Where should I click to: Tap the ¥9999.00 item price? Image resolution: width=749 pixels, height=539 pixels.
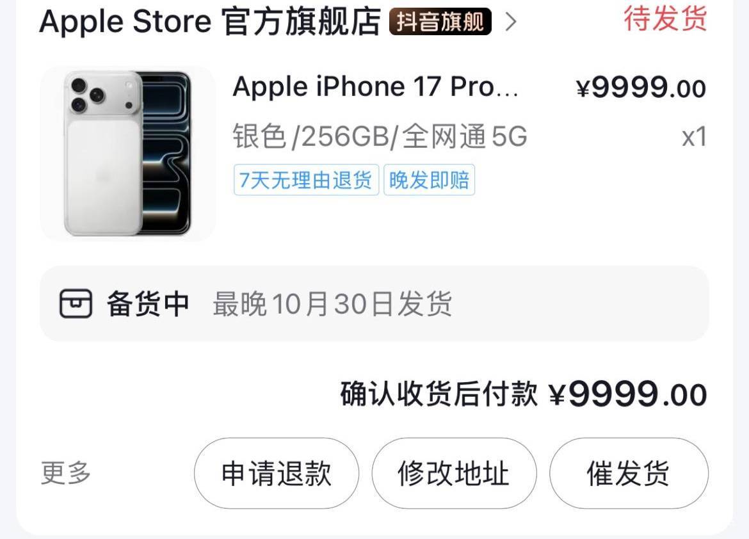click(x=641, y=88)
